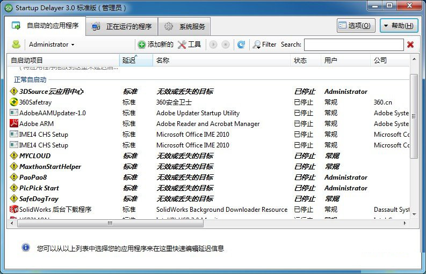
Task: Click the 360Safetray green plus icon
Action: (x=14, y=102)
